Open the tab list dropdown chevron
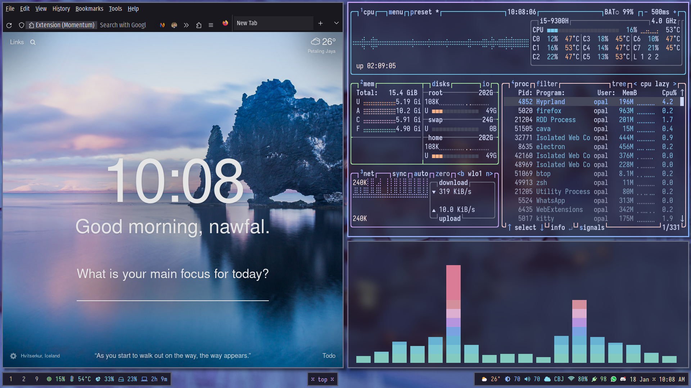This screenshot has width=691, height=388. [x=336, y=23]
